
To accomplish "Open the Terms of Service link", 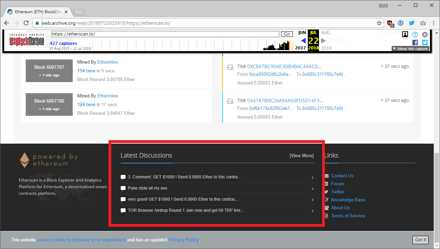I will coord(348,216).
